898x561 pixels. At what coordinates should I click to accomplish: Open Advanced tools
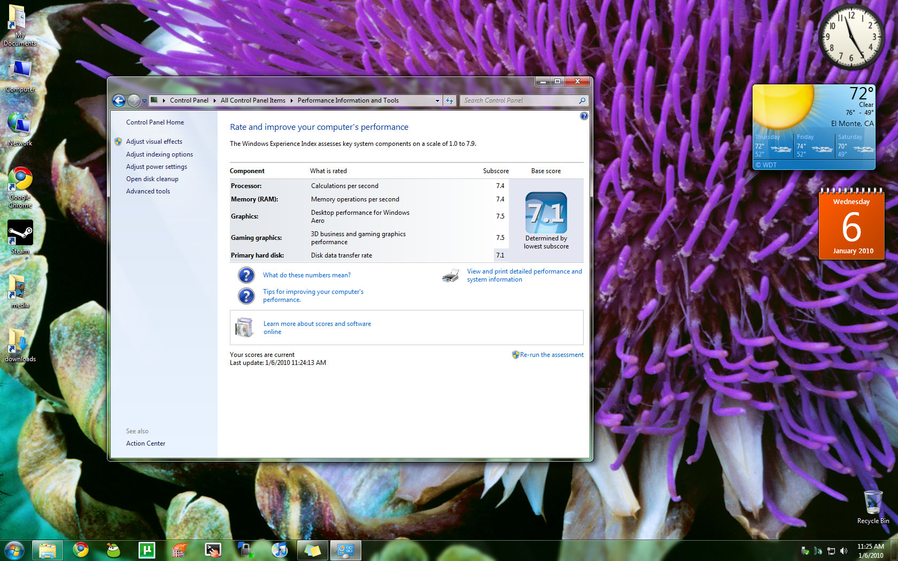[148, 191]
